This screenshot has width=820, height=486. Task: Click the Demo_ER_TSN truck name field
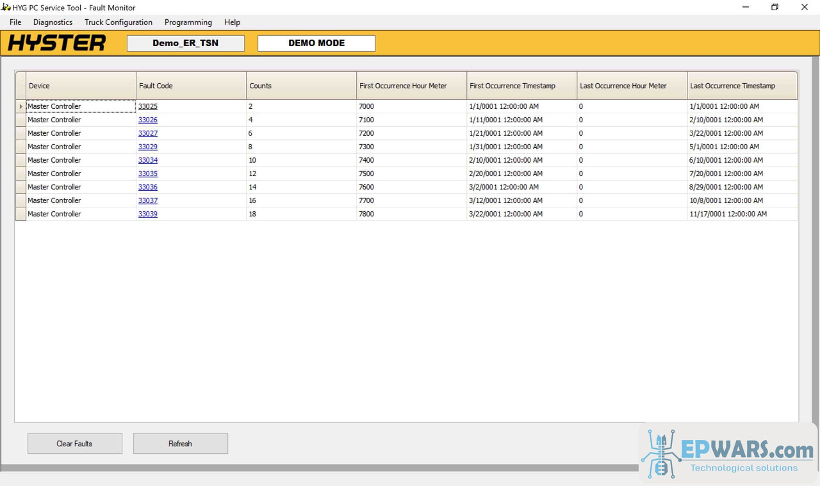186,44
